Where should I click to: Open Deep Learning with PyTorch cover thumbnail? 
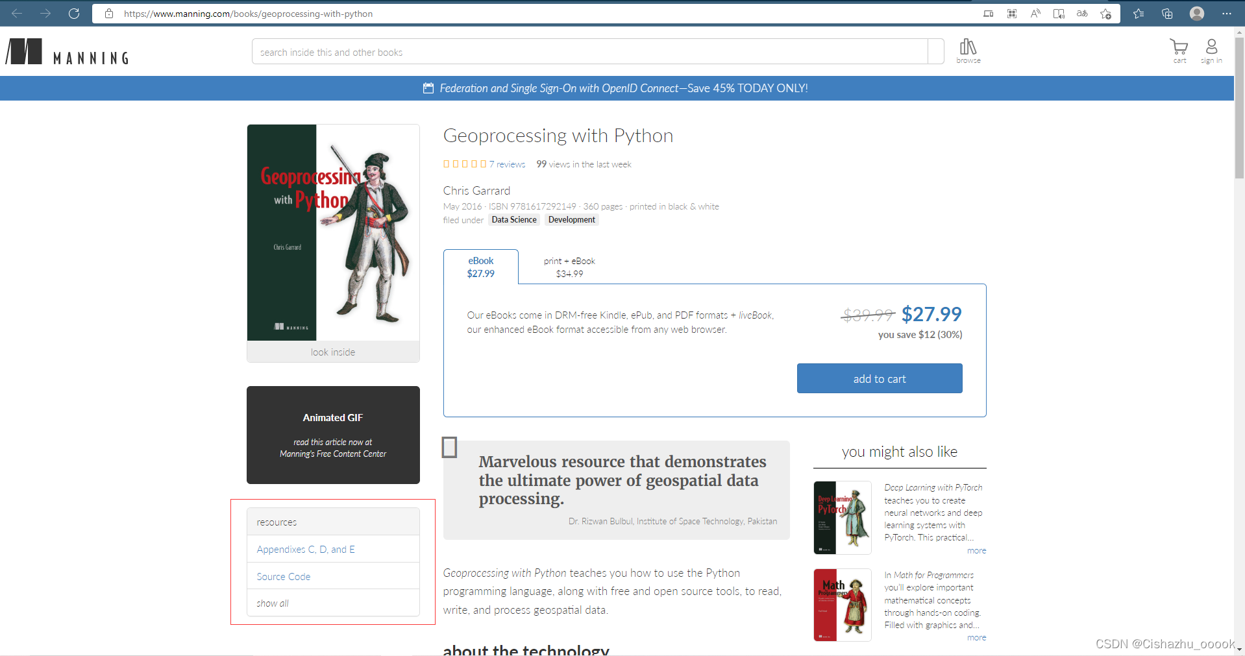(x=843, y=518)
